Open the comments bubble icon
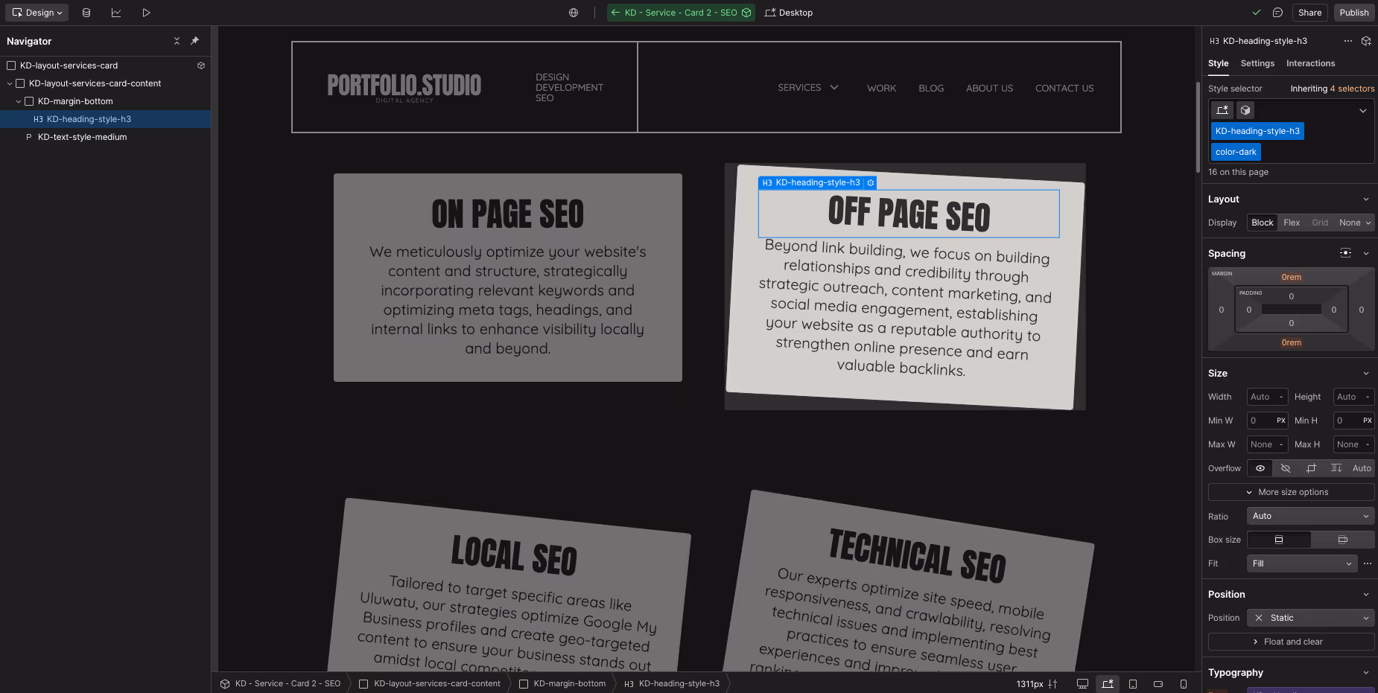This screenshot has width=1378, height=693. [x=1277, y=13]
